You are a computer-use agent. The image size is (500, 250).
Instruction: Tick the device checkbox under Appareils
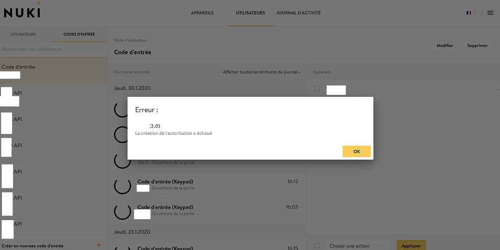316,89
